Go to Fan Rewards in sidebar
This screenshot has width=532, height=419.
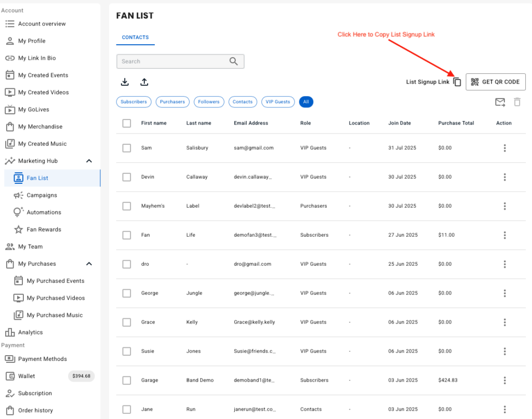coord(44,229)
